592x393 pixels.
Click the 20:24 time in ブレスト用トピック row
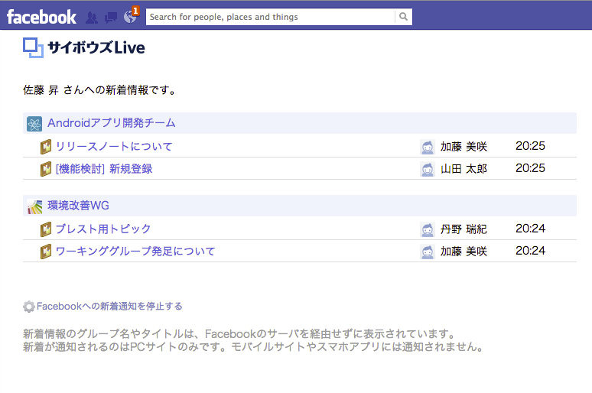(x=530, y=229)
